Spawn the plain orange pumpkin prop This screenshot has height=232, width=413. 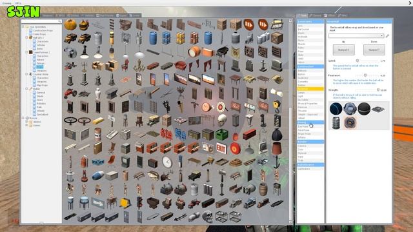click(x=70, y=24)
